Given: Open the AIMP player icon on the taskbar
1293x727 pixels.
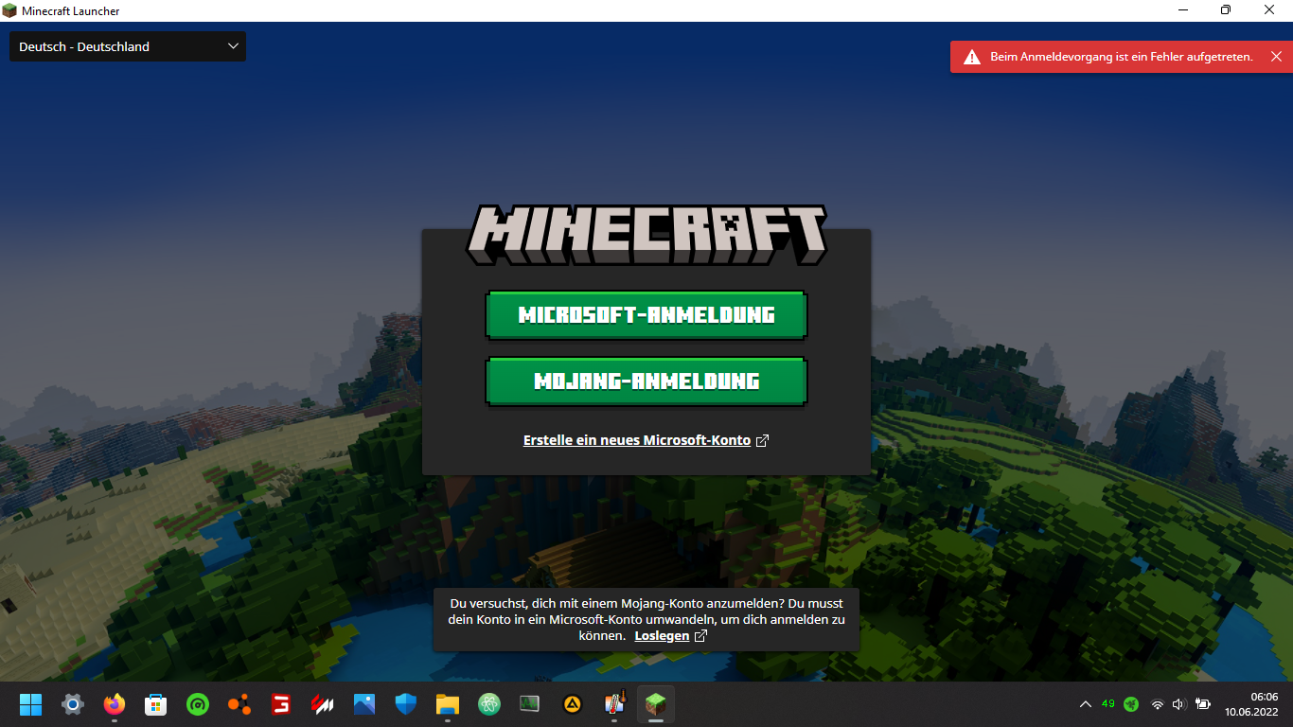Looking at the screenshot, I should pyautogui.click(x=573, y=704).
